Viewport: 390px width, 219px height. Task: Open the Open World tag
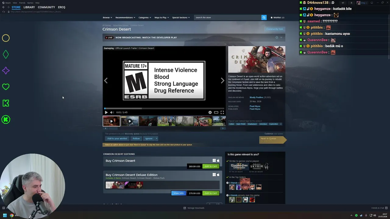pyautogui.click(x=241, y=124)
